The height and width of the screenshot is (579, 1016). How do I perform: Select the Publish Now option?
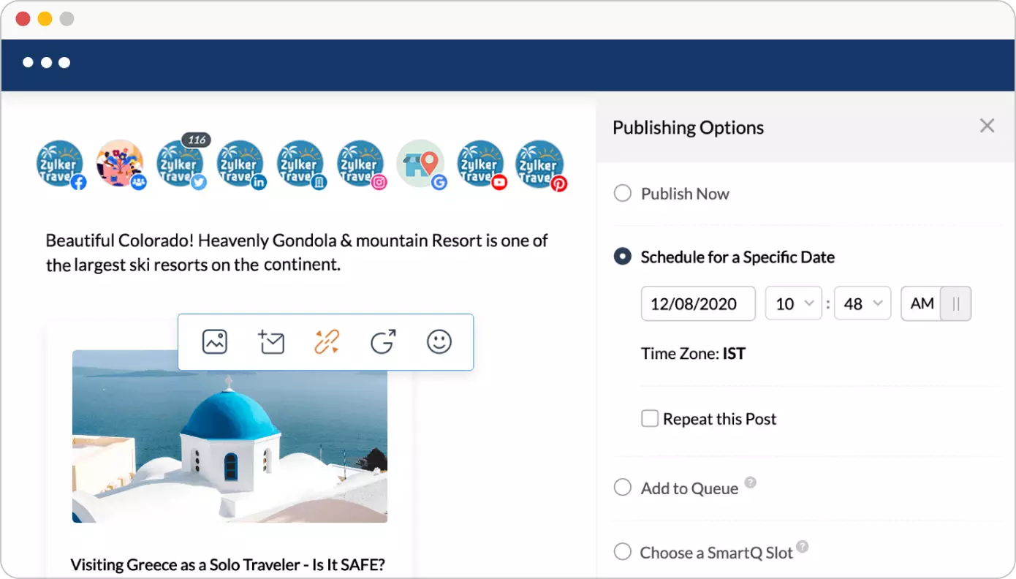622,193
